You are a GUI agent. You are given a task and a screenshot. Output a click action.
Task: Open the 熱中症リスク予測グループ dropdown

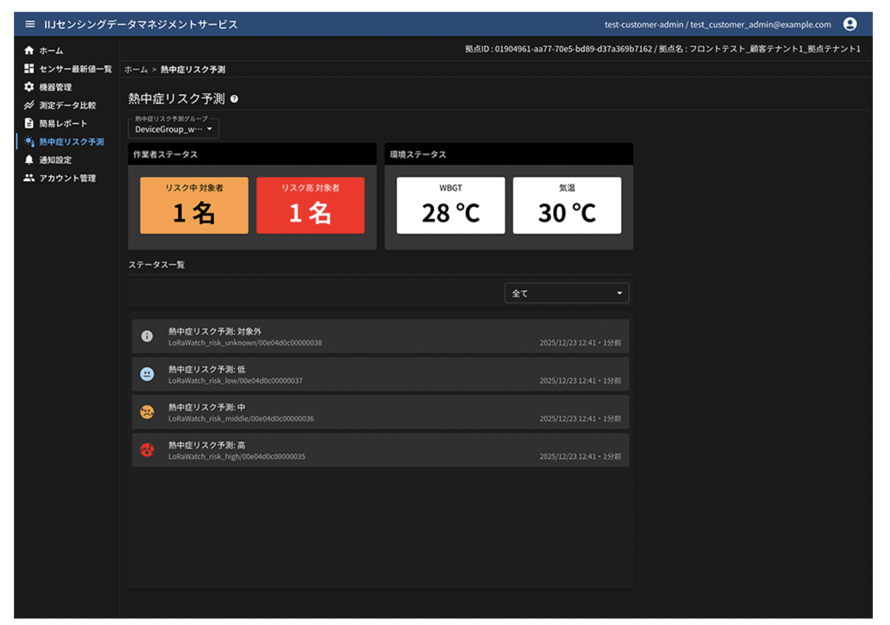[173, 129]
